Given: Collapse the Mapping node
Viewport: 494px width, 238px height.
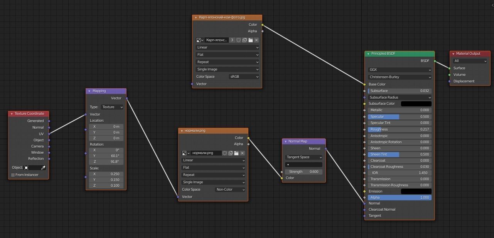Looking at the screenshot, I should 89,91.
